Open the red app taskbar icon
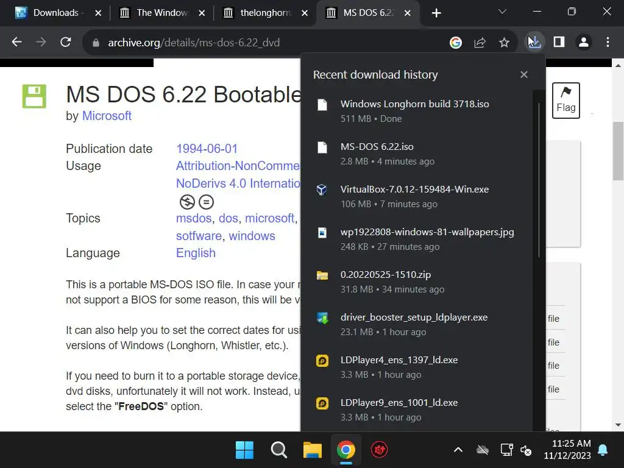This screenshot has width=624, height=468. point(379,450)
